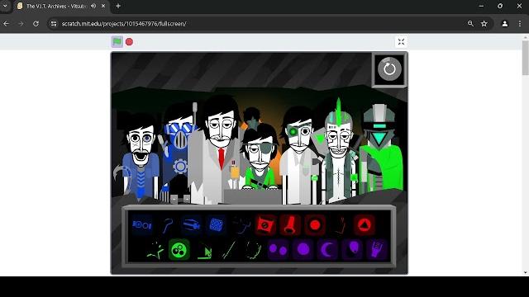
Task: Go back to the previous page
Action: pos(6,24)
